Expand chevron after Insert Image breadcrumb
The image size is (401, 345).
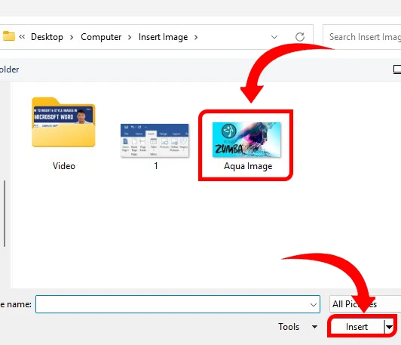(x=196, y=38)
